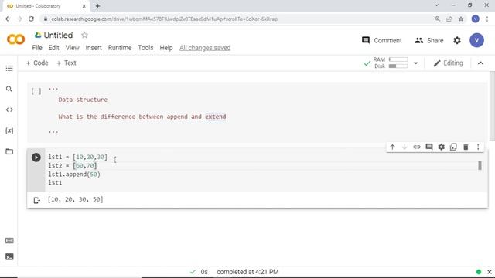The height and width of the screenshot is (278, 495).
Task: Move cell down arrow
Action: point(405,147)
